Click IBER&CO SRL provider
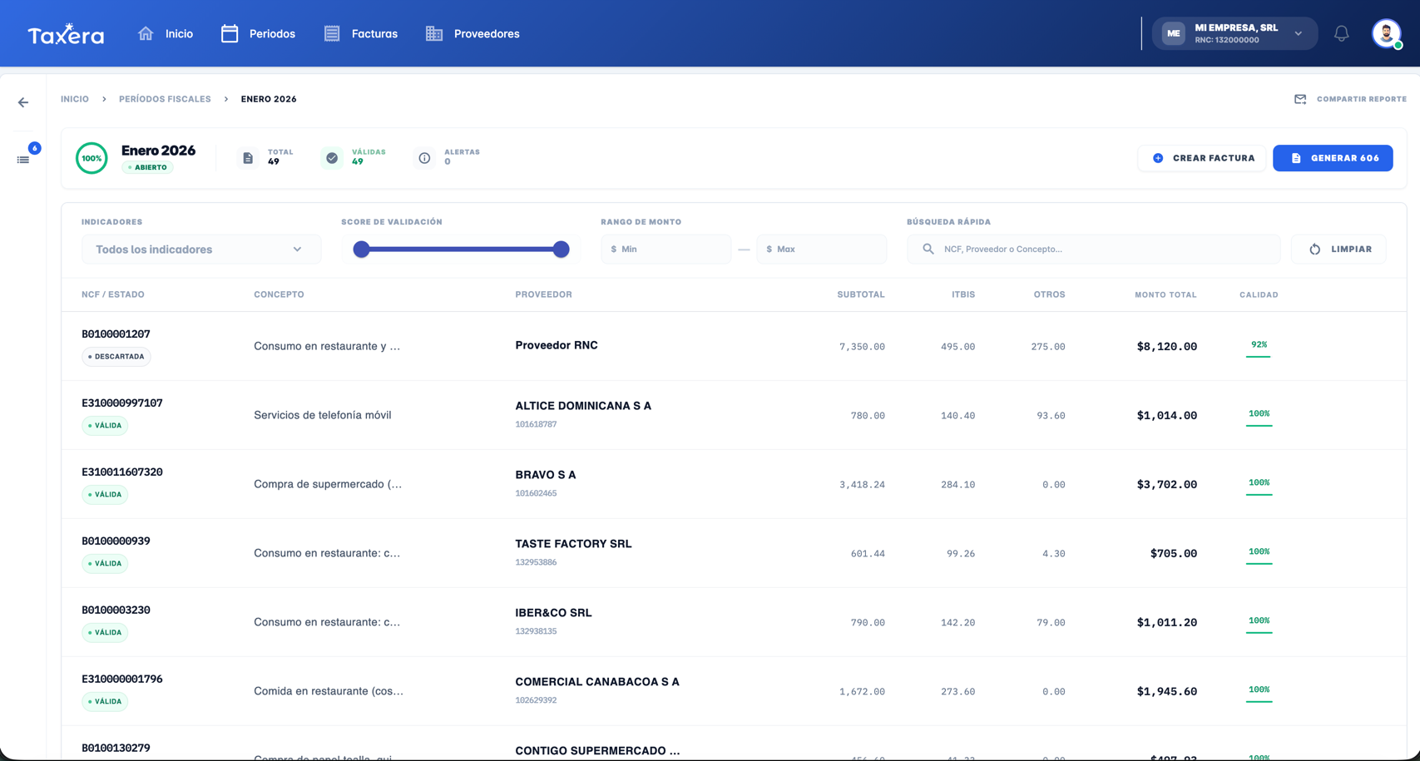 tap(553, 613)
